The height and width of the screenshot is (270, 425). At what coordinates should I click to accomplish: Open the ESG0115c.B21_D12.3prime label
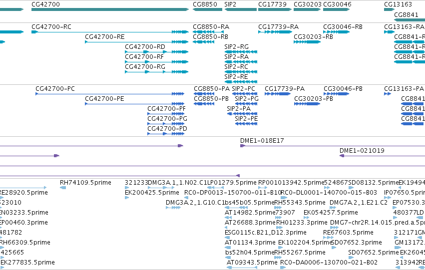click(266, 233)
